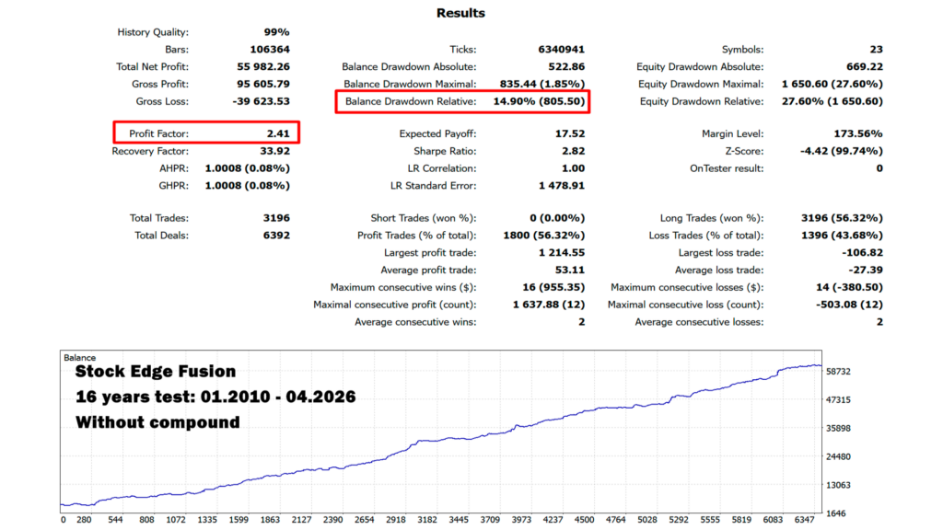Click the Bars value 106364

[270, 50]
